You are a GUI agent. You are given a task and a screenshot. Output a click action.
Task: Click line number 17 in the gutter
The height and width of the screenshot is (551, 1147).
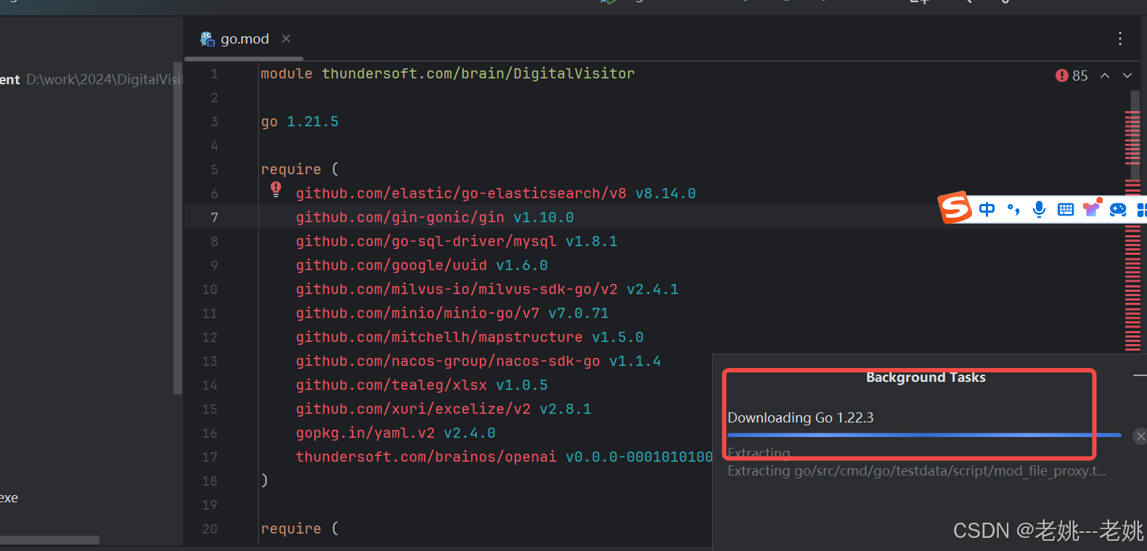pyautogui.click(x=210, y=457)
